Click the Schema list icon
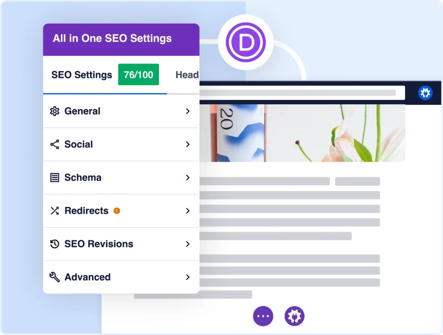The width and height of the screenshot is (443, 335). click(x=55, y=178)
